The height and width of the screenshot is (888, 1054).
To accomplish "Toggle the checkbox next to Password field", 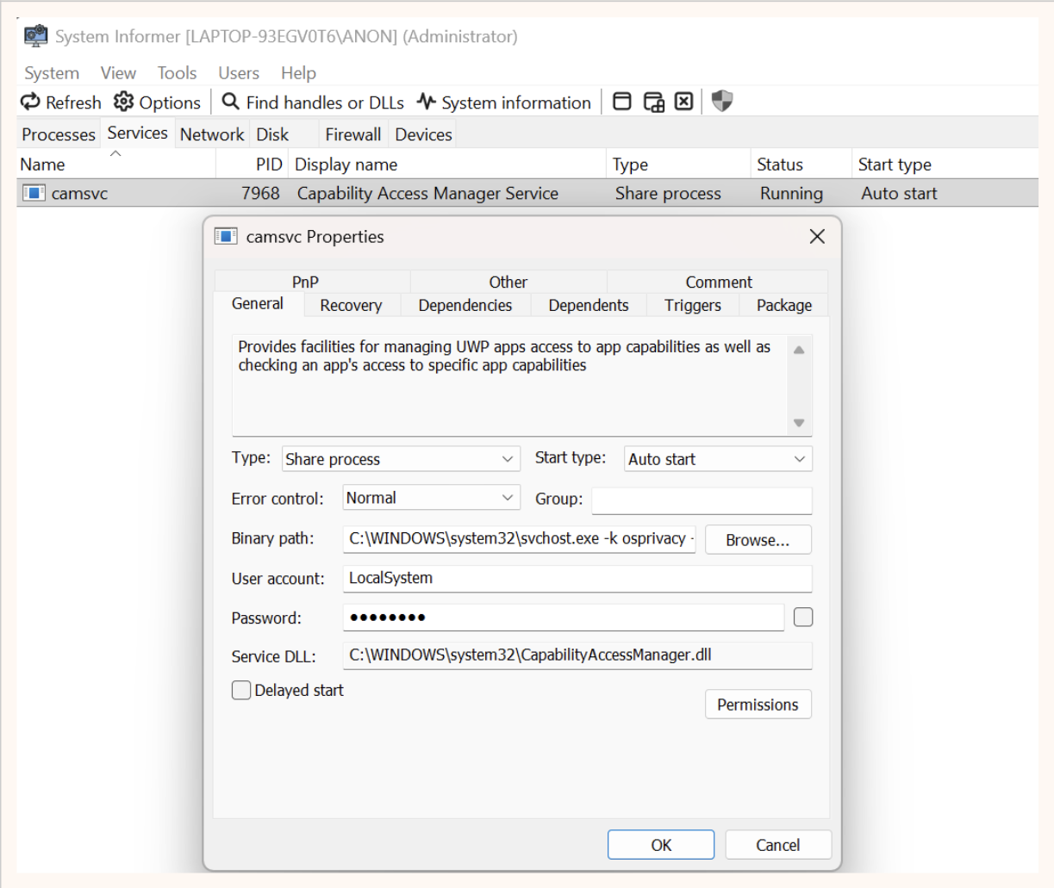I will (x=802, y=617).
